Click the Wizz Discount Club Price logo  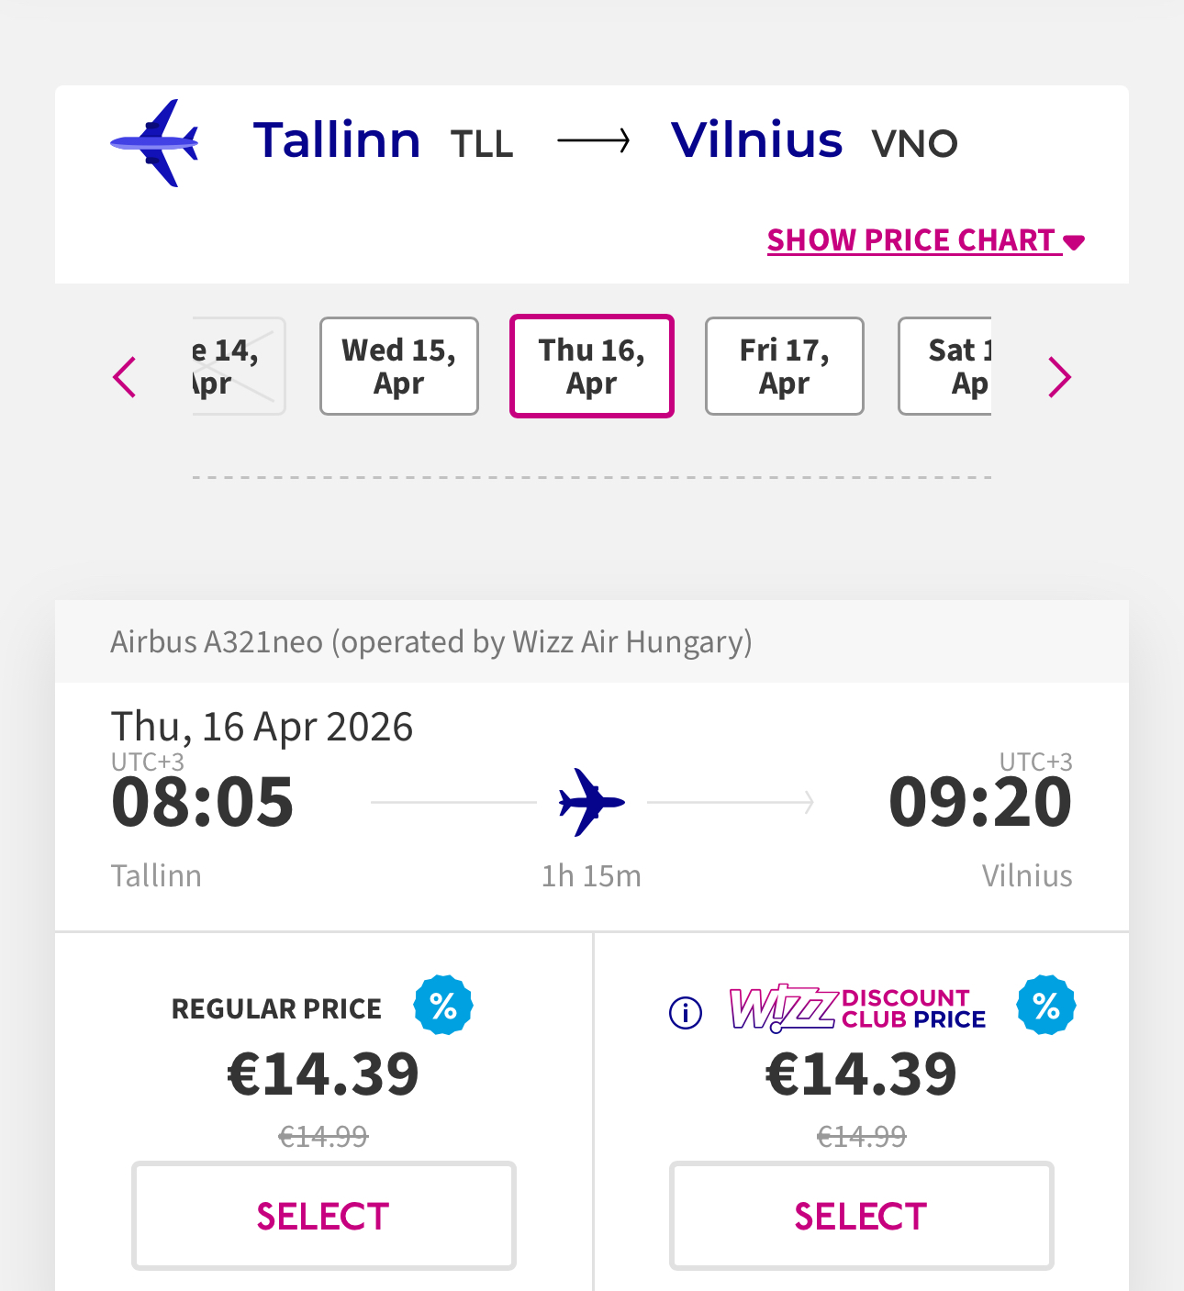click(857, 1008)
